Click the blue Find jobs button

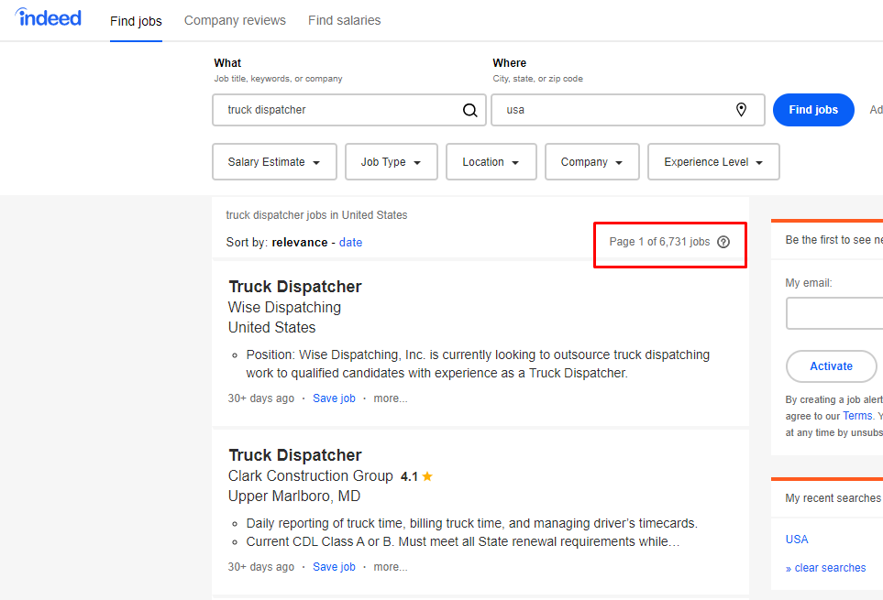coord(813,110)
